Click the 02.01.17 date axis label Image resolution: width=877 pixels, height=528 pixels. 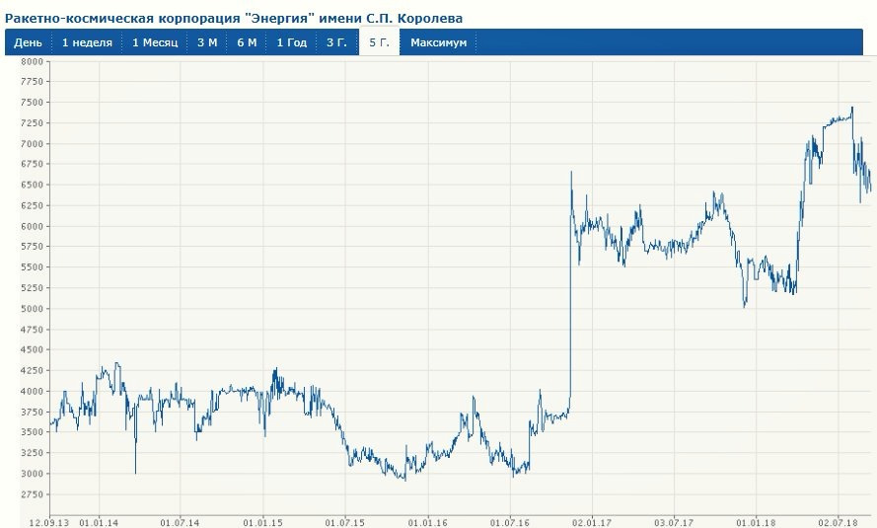[592, 523]
